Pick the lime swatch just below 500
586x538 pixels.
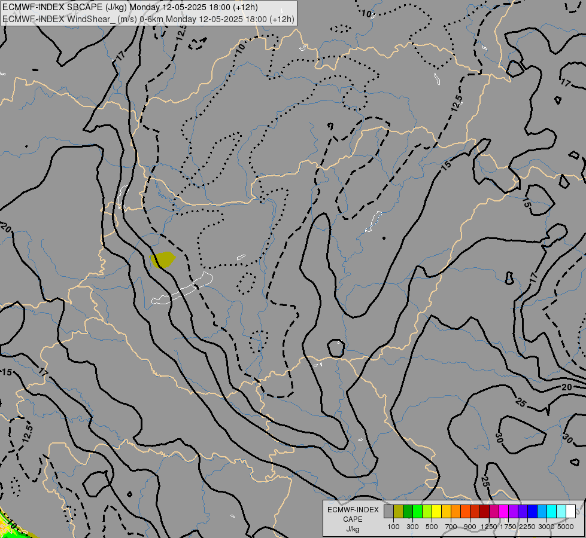tap(427, 511)
